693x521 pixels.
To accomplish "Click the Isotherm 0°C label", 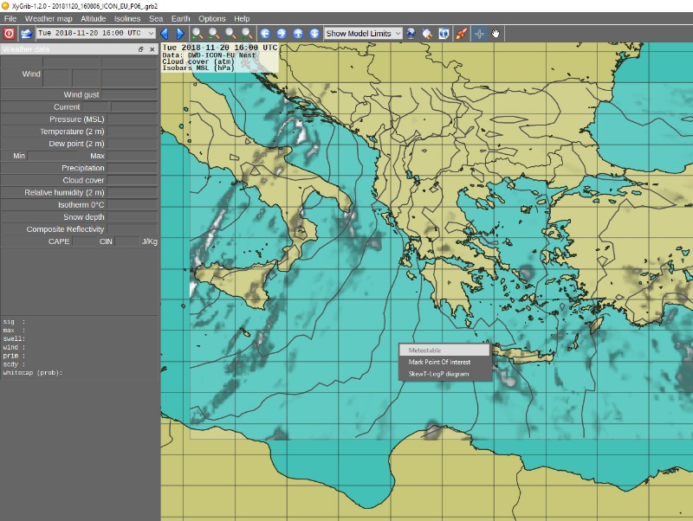I will click(81, 205).
